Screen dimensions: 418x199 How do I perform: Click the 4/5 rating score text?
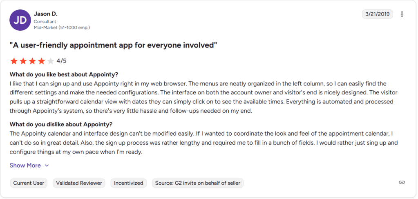tap(61, 61)
